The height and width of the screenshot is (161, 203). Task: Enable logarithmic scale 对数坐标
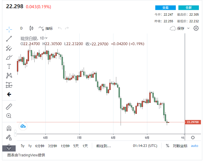coord(180,146)
